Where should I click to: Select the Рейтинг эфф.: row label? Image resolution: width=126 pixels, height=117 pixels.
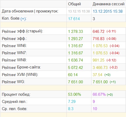[14, 39]
